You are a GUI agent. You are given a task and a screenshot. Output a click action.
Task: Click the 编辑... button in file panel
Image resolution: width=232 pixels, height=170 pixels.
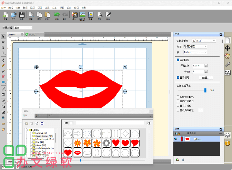[206, 78]
